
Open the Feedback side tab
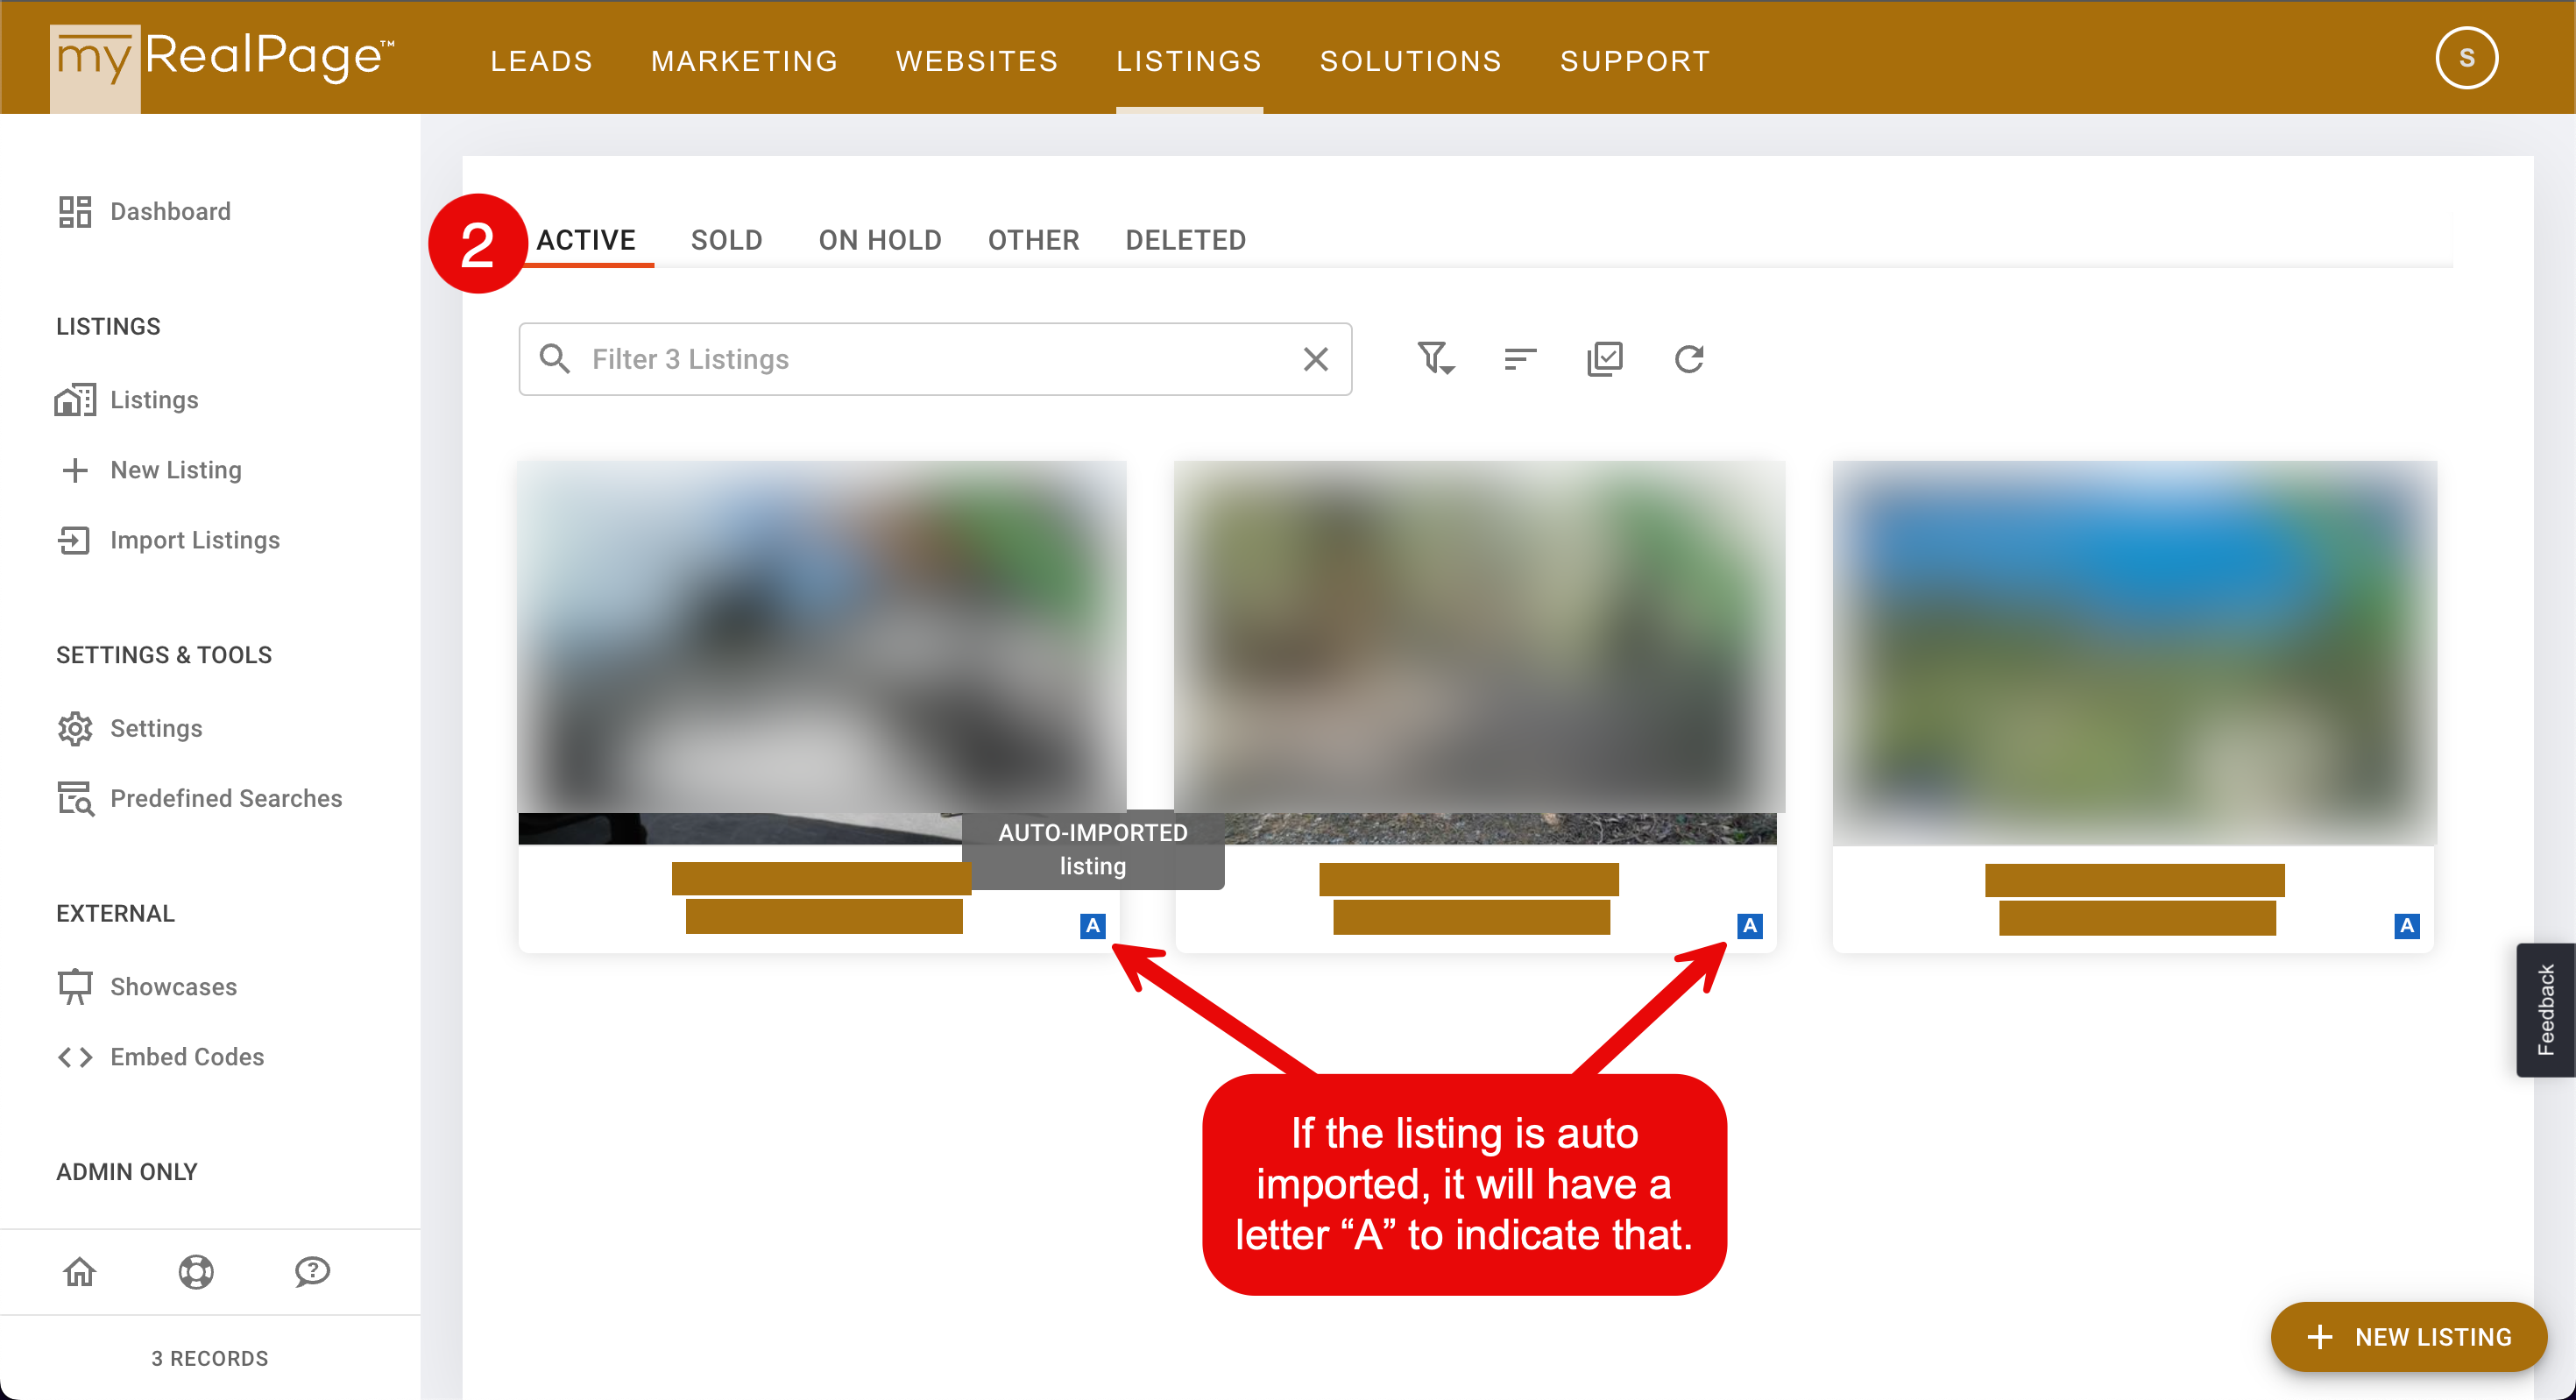point(2545,1009)
